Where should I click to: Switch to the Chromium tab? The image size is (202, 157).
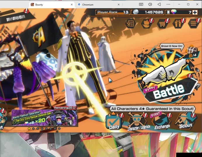99,5
